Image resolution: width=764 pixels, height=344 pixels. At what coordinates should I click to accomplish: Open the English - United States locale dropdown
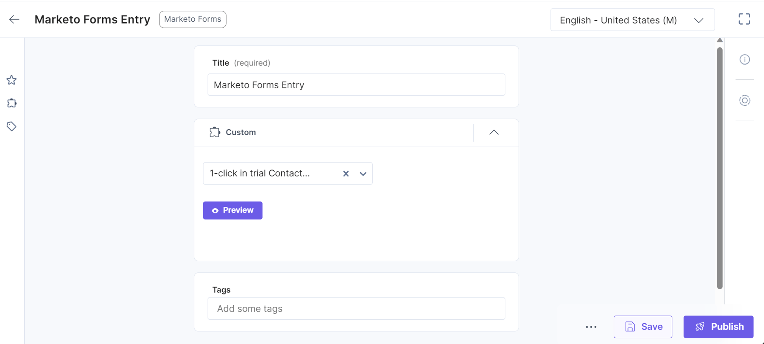tap(632, 20)
